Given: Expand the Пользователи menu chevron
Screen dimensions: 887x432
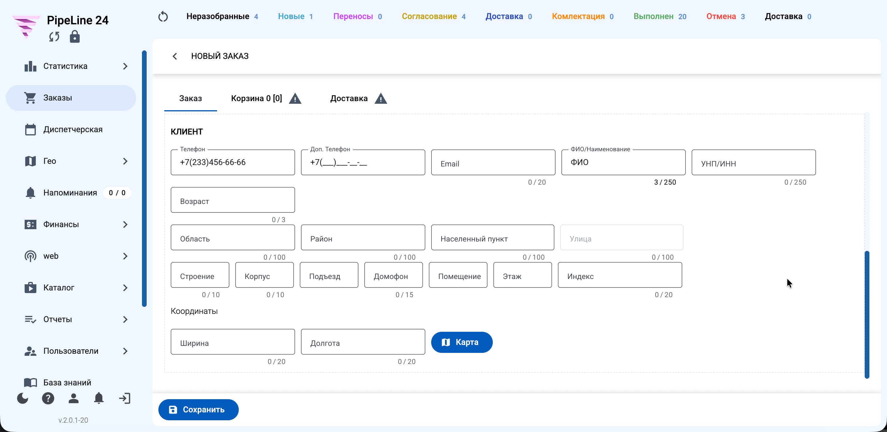Looking at the screenshot, I should click(125, 351).
